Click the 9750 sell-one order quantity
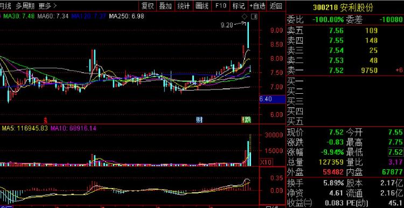The image size is (404, 208). click(x=369, y=71)
